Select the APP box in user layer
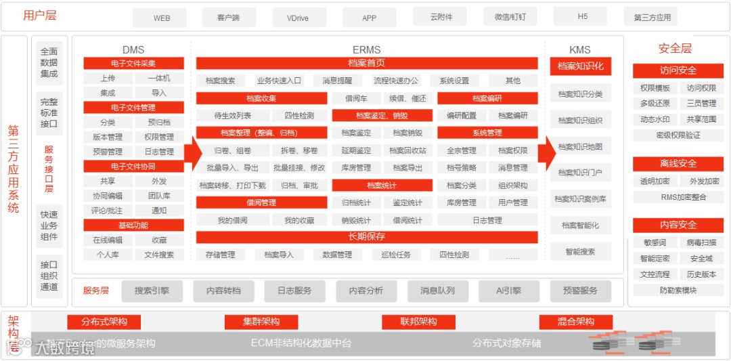Image resolution: width=731 pixels, height=361 pixels. 370,18
